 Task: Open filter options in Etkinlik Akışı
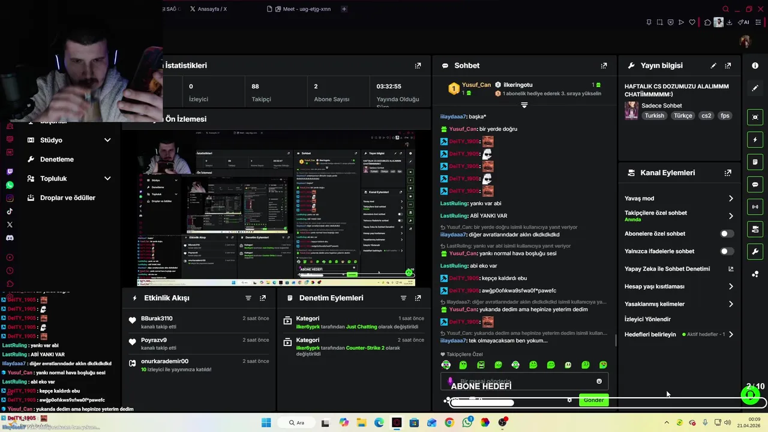click(248, 298)
